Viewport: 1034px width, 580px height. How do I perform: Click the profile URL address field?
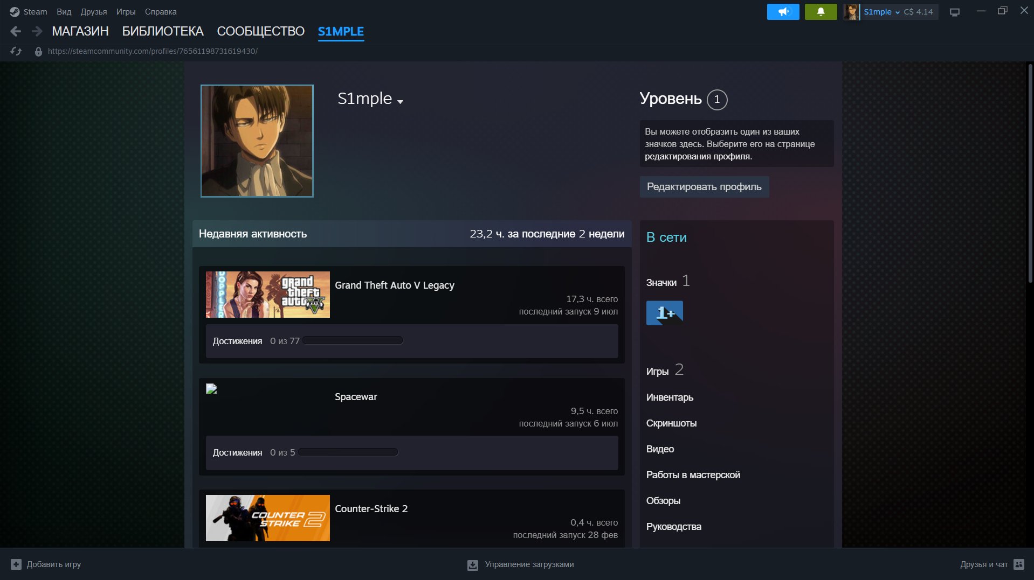pyautogui.click(x=153, y=51)
